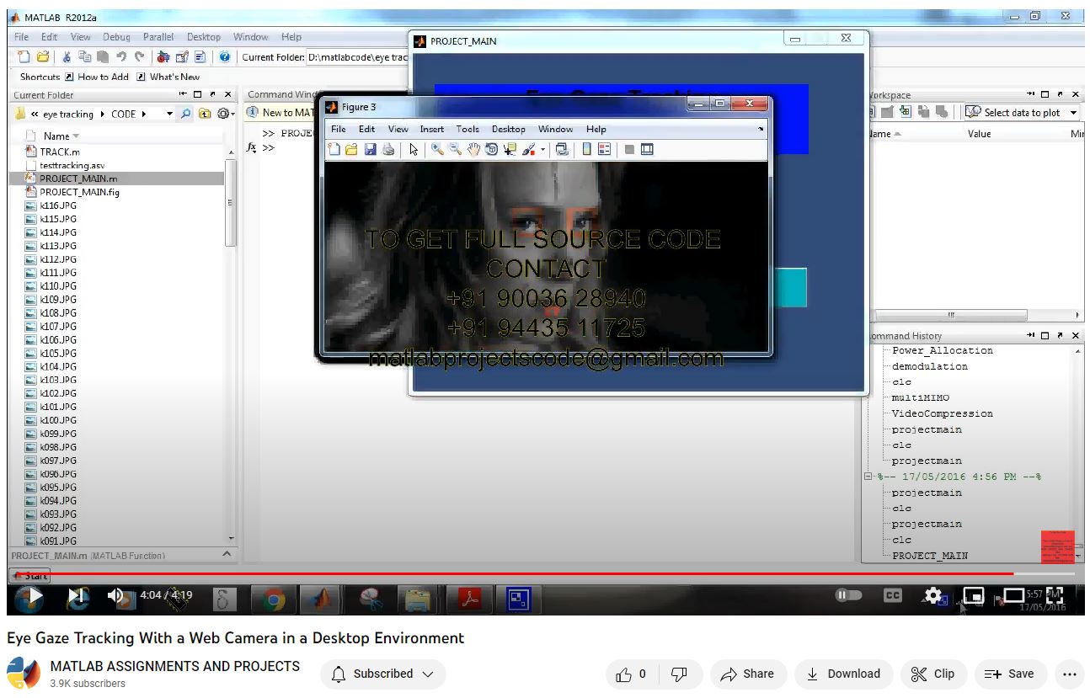Image resolution: width=1090 pixels, height=698 pixels.
Task: Click the Current Folder vertical scrollbar
Action: (x=231, y=202)
